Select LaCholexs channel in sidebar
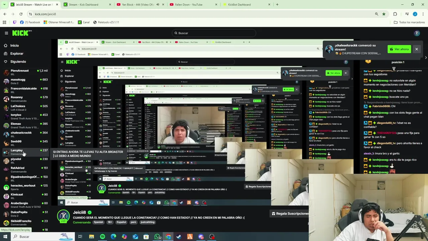 pos(25,108)
